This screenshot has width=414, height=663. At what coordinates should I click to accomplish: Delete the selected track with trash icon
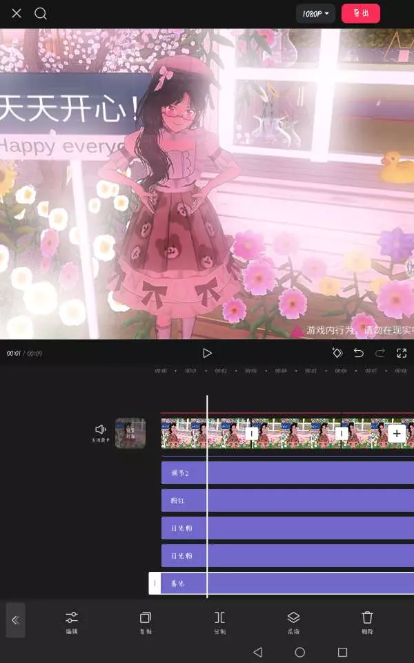point(368,622)
